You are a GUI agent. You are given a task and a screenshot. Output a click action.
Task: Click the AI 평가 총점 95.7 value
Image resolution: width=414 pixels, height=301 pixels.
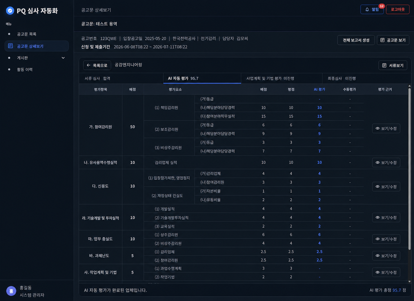tap(397, 290)
